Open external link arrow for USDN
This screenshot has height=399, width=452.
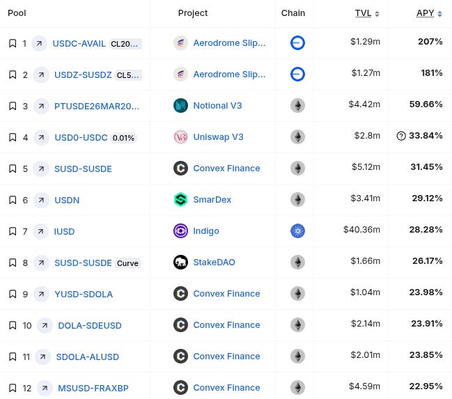41,200
